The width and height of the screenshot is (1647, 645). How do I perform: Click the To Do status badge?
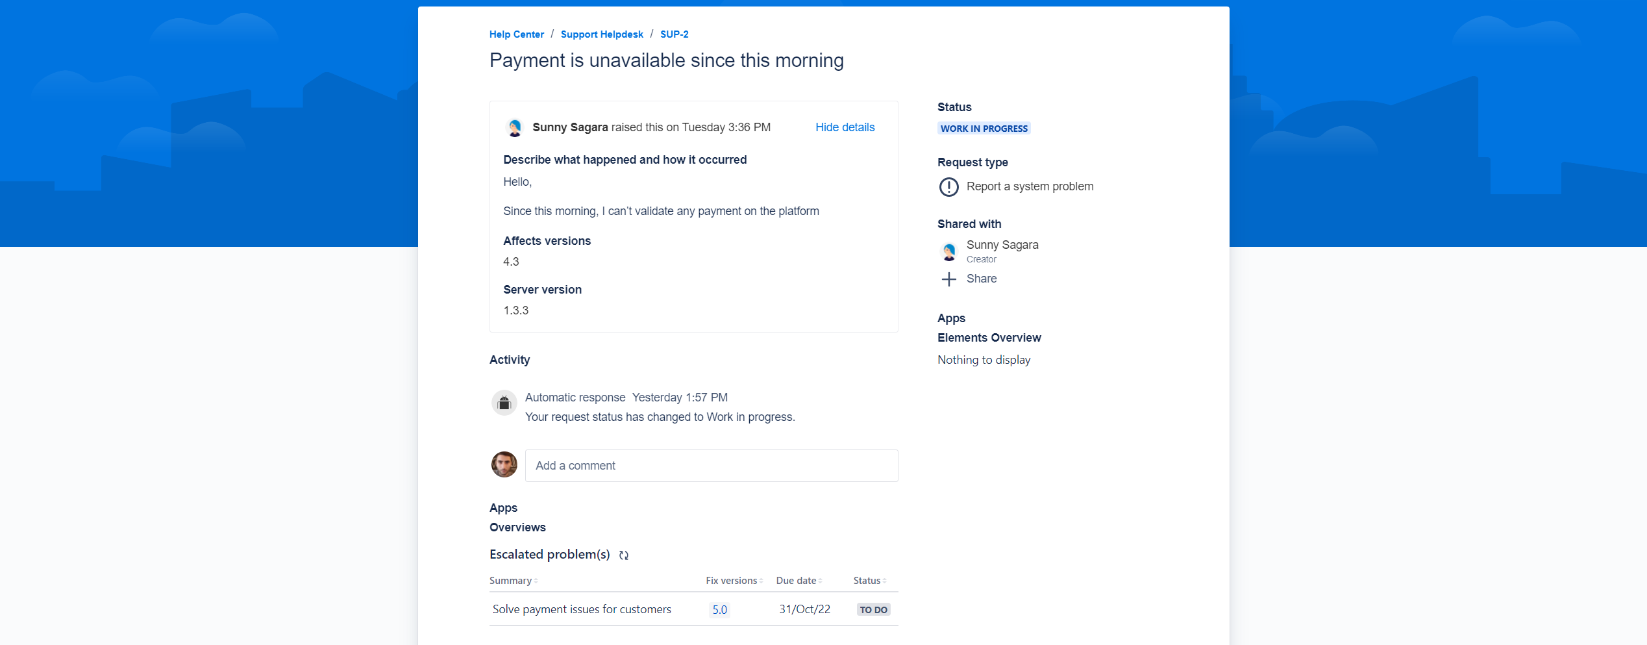(x=873, y=610)
